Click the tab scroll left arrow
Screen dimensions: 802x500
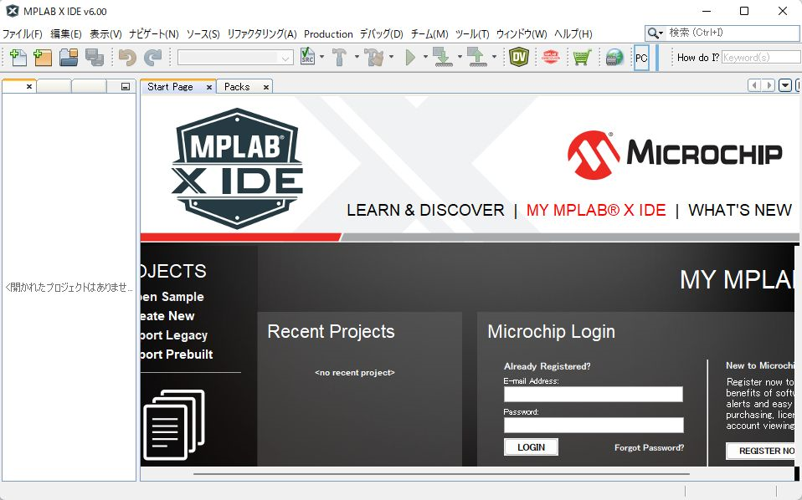point(754,85)
